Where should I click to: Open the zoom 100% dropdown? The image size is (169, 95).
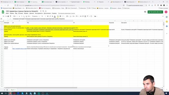15,16
